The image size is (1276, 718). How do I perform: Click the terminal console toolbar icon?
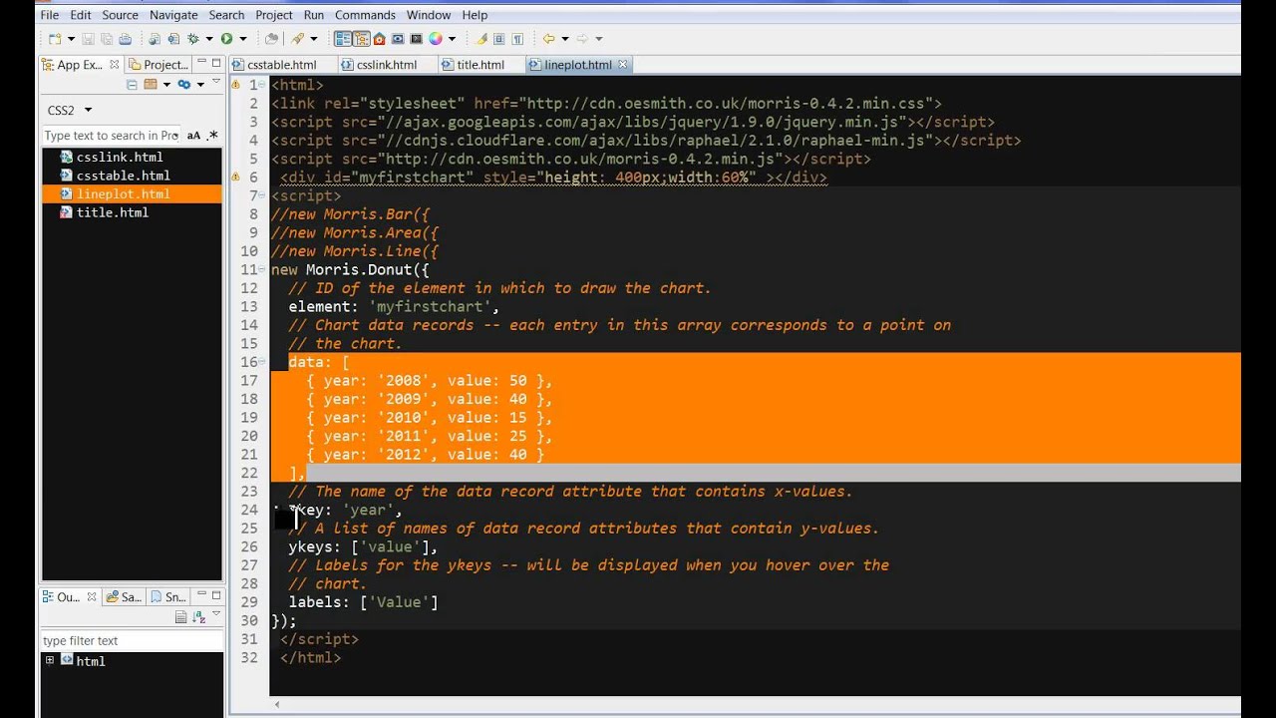click(x=416, y=39)
